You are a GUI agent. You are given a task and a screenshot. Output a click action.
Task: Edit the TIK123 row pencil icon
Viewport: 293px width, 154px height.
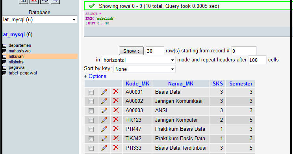coord(104,120)
